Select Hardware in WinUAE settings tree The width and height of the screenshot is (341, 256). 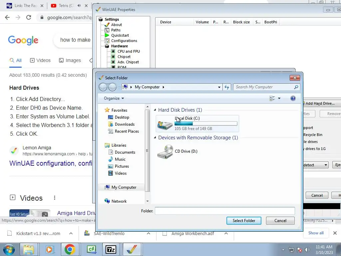tap(120, 46)
